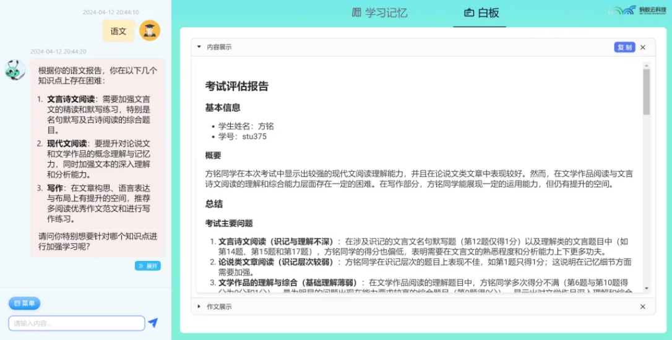This screenshot has width=672, height=340.
Task: Click the robot assistant avatar
Action: click(x=15, y=70)
